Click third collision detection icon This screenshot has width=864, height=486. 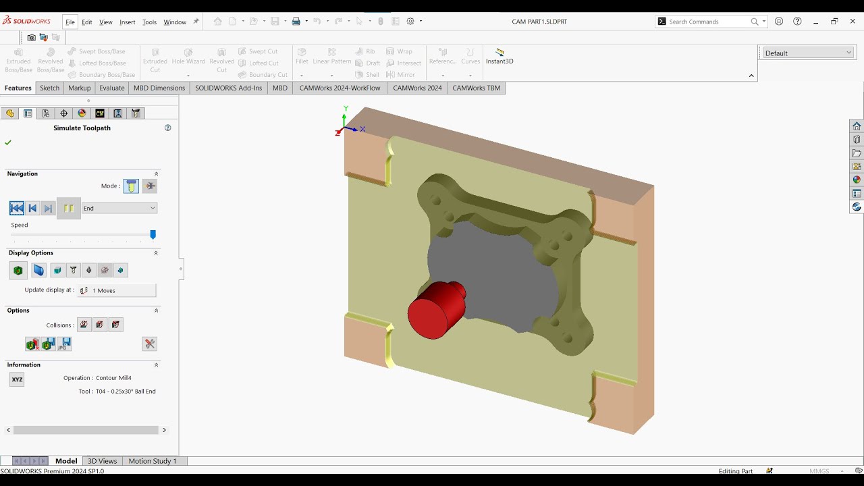pyautogui.click(x=116, y=325)
